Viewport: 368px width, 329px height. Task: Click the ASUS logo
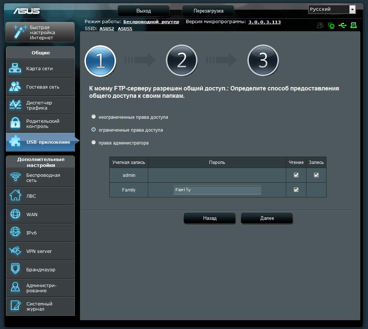pyautogui.click(x=26, y=11)
